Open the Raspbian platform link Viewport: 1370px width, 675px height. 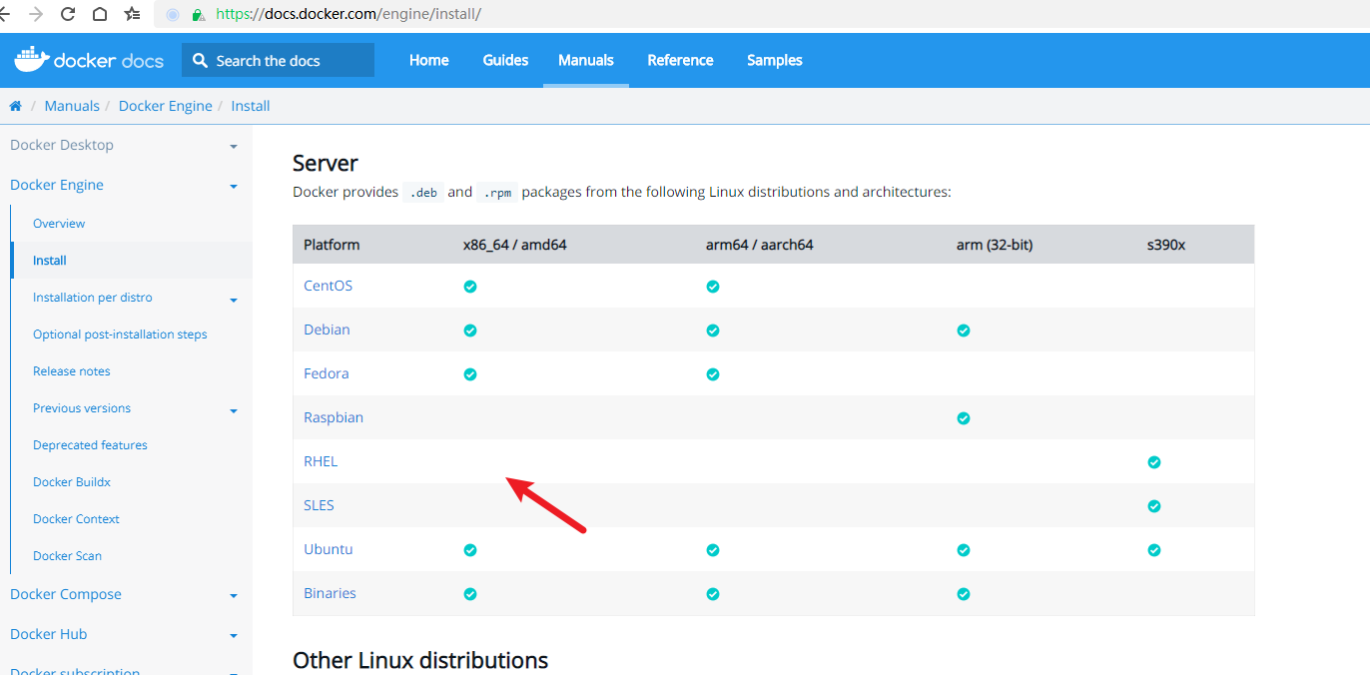point(334,417)
